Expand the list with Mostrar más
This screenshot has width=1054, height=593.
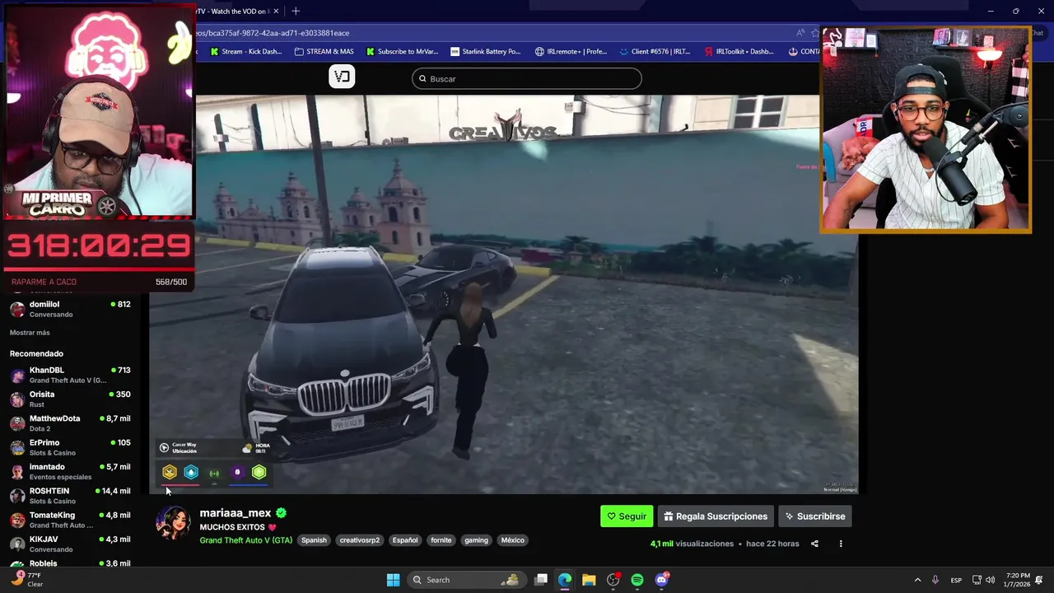pyautogui.click(x=30, y=333)
